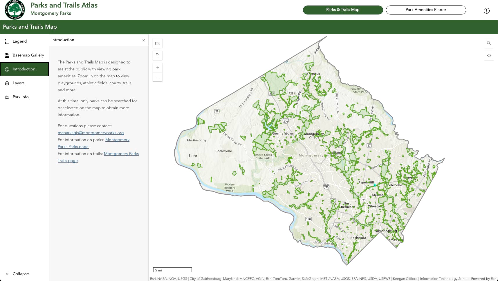
Task: Open the mcparksgis email link
Action: click(91, 133)
